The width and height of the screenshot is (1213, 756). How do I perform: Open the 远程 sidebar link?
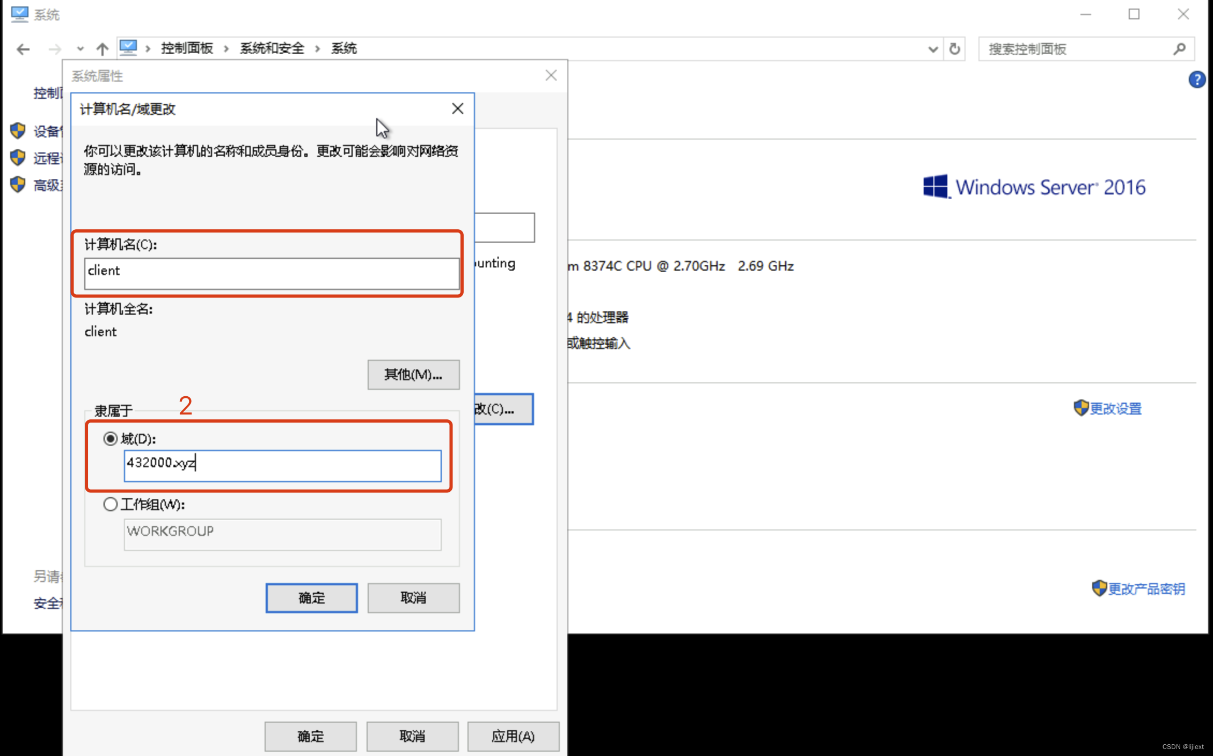click(x=48, y=158)
